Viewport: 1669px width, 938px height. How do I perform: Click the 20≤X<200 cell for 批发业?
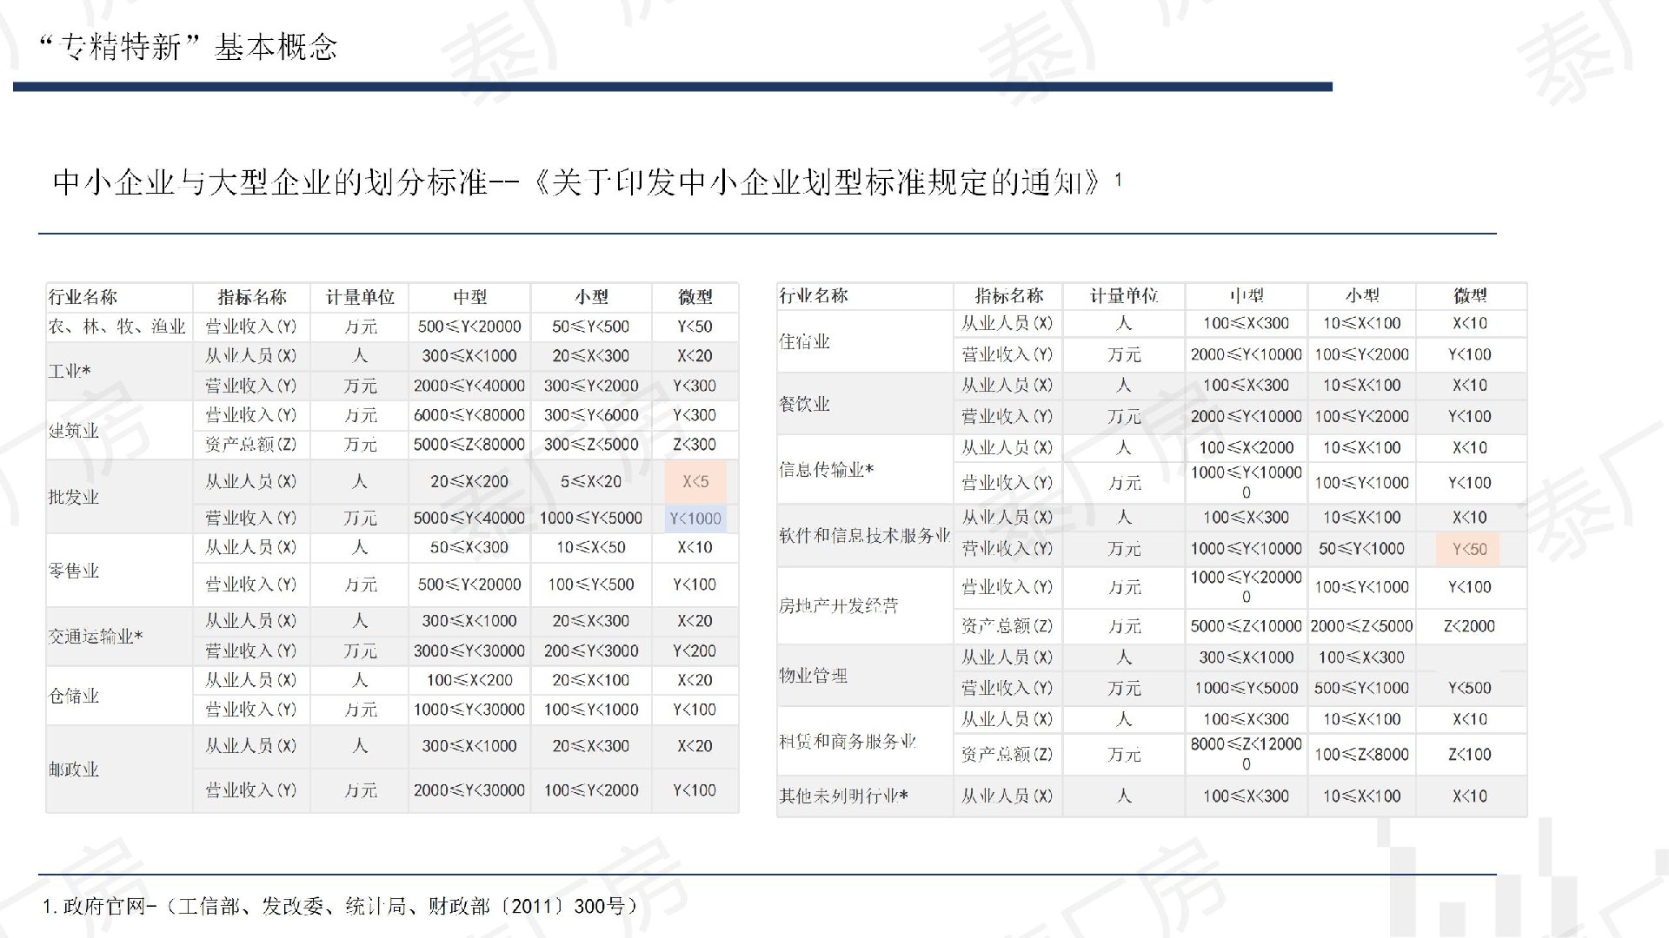click(469, 481)
